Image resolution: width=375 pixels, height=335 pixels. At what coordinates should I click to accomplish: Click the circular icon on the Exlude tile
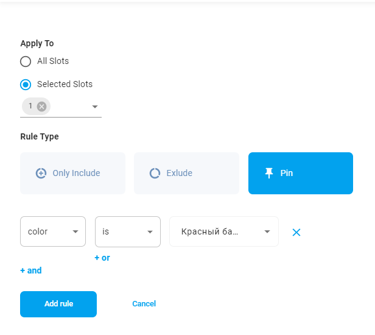[155, 173]
